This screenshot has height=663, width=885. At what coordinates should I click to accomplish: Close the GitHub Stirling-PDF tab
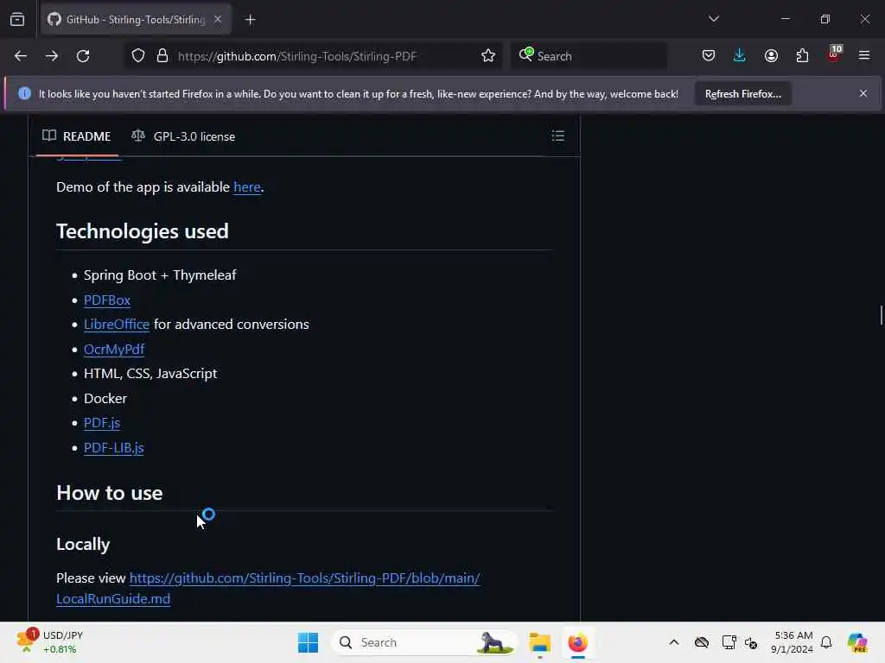pos(218,19)
